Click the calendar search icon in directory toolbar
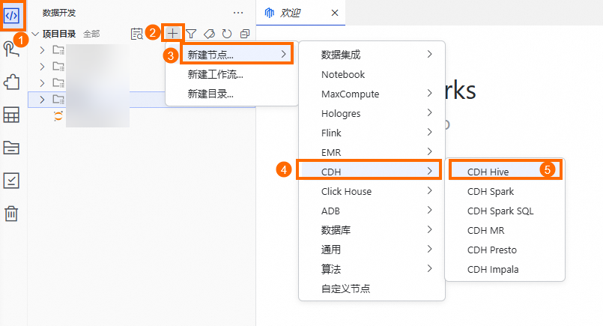The height and width of the screenshot is (326, 603). click(137, 34)
